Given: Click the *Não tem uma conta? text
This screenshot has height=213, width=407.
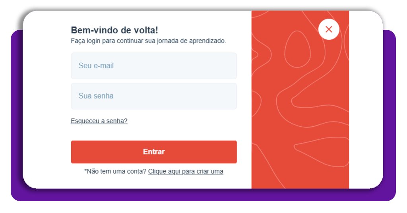Looking at the screenshot, I should [115, 172].
